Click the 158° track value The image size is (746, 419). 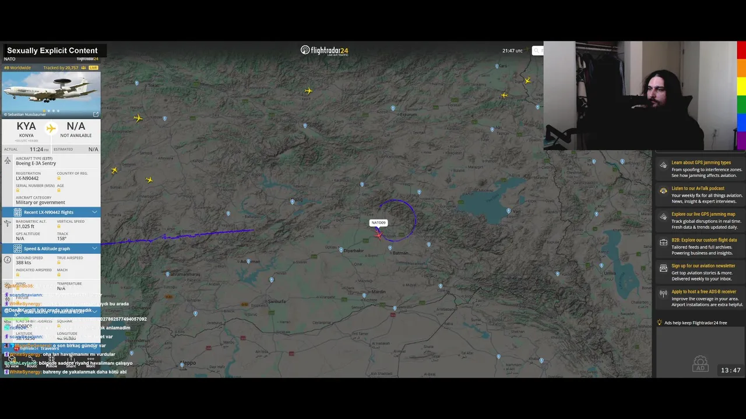[62, 239]
